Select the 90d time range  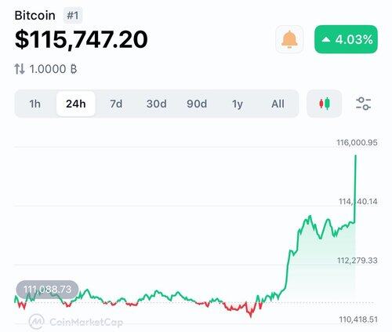[x=197, y=104]
